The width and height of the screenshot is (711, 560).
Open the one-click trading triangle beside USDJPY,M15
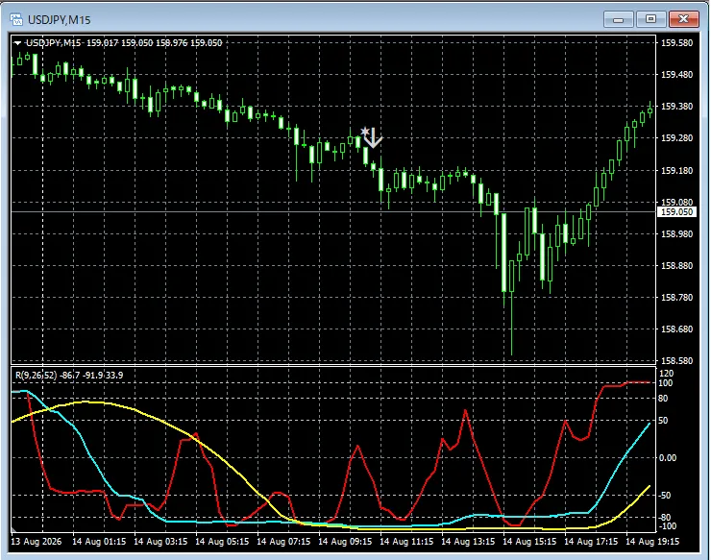(17, 43)
